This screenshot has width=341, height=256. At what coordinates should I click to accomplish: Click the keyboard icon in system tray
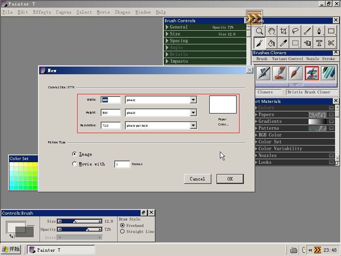coord(294,250)
